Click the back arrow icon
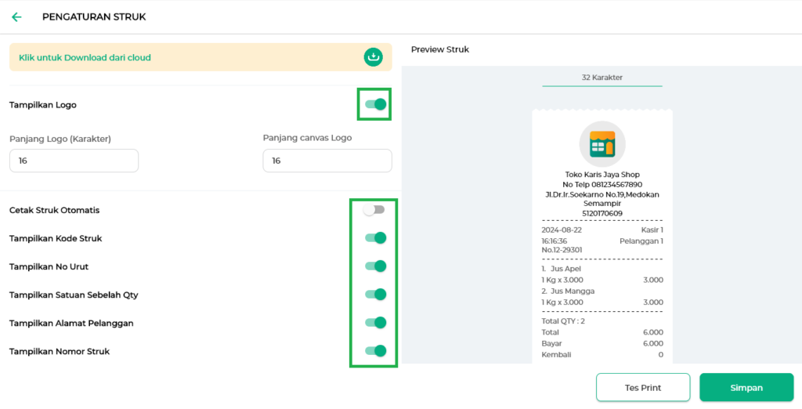This screenshot has width=802, height=409. click(16, 16)
